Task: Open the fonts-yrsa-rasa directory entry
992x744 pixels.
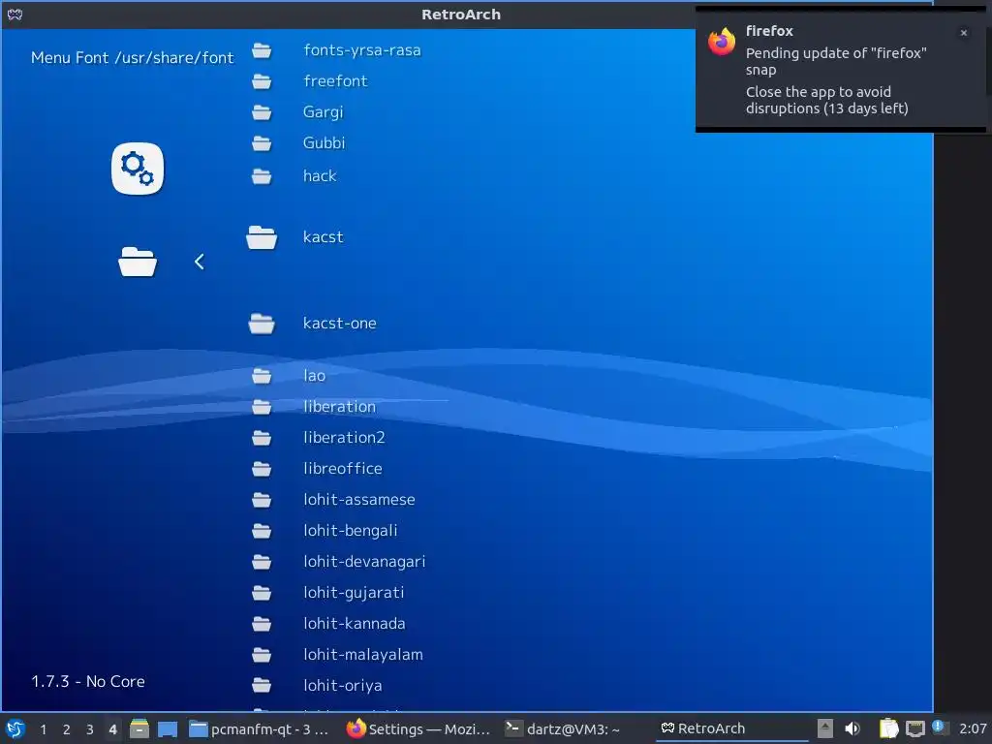Action: pyautogui.click(x=362, y=50)
